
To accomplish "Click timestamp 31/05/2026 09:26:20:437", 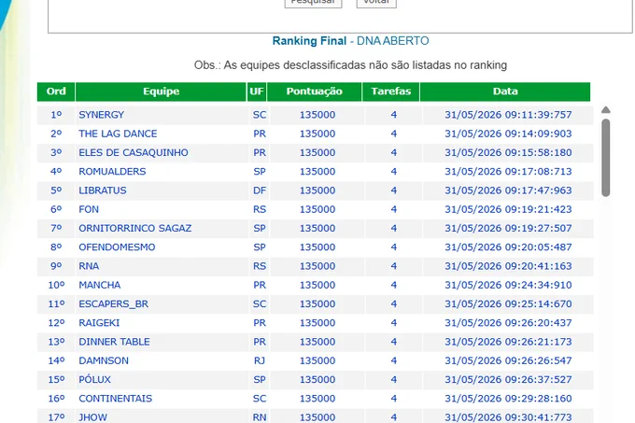I will tap(508, 323).
